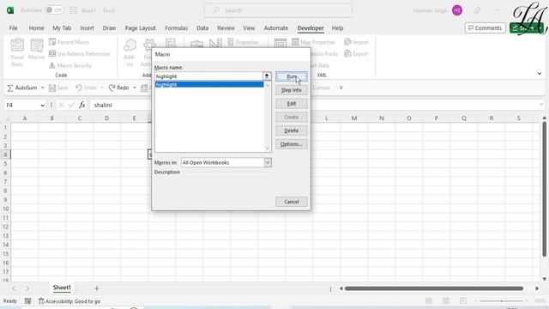Click Save in quick access toolbar
Image resolution: width=549 pixels, height=309 pixels.
(x=58, y=88)
